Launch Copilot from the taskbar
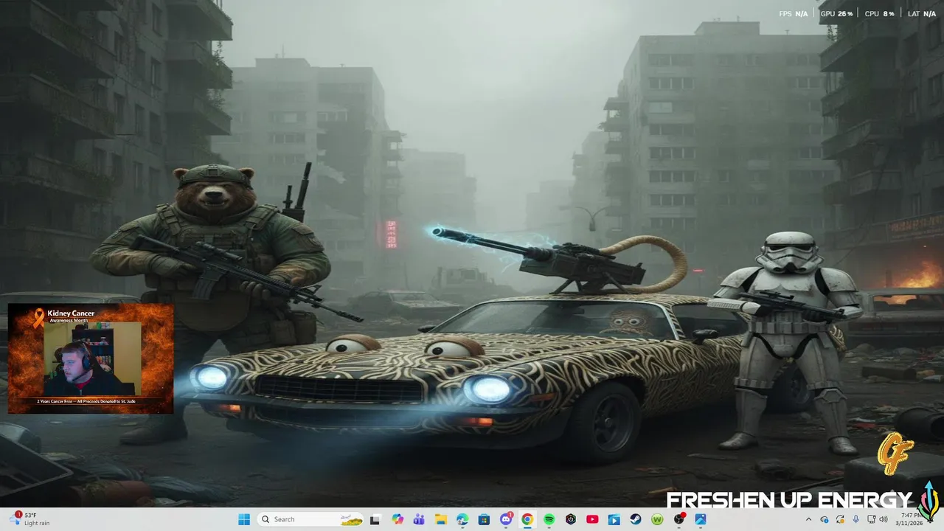The image size is (944, 531). click(x=398, y=519)
